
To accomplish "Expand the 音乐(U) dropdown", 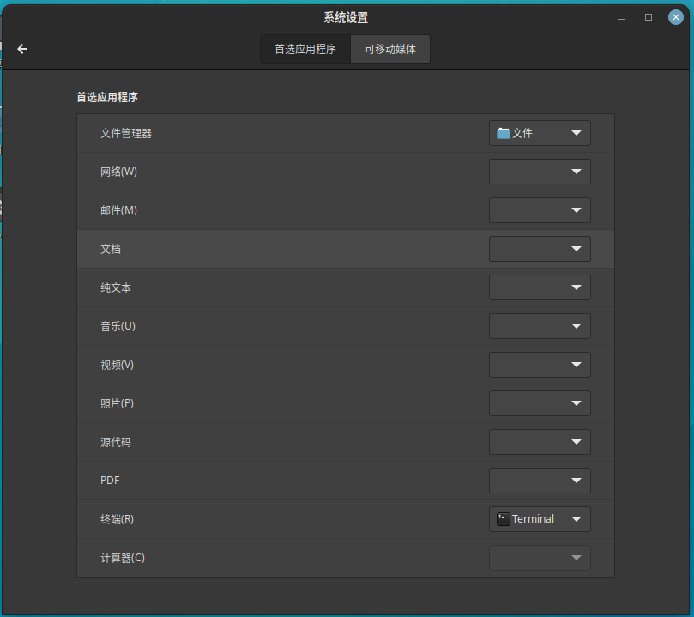I will click(x=540, y=326).
